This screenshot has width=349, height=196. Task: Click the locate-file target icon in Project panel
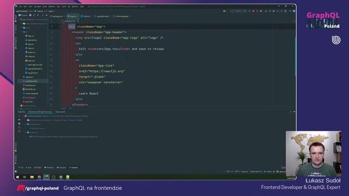tap(31, 15)
